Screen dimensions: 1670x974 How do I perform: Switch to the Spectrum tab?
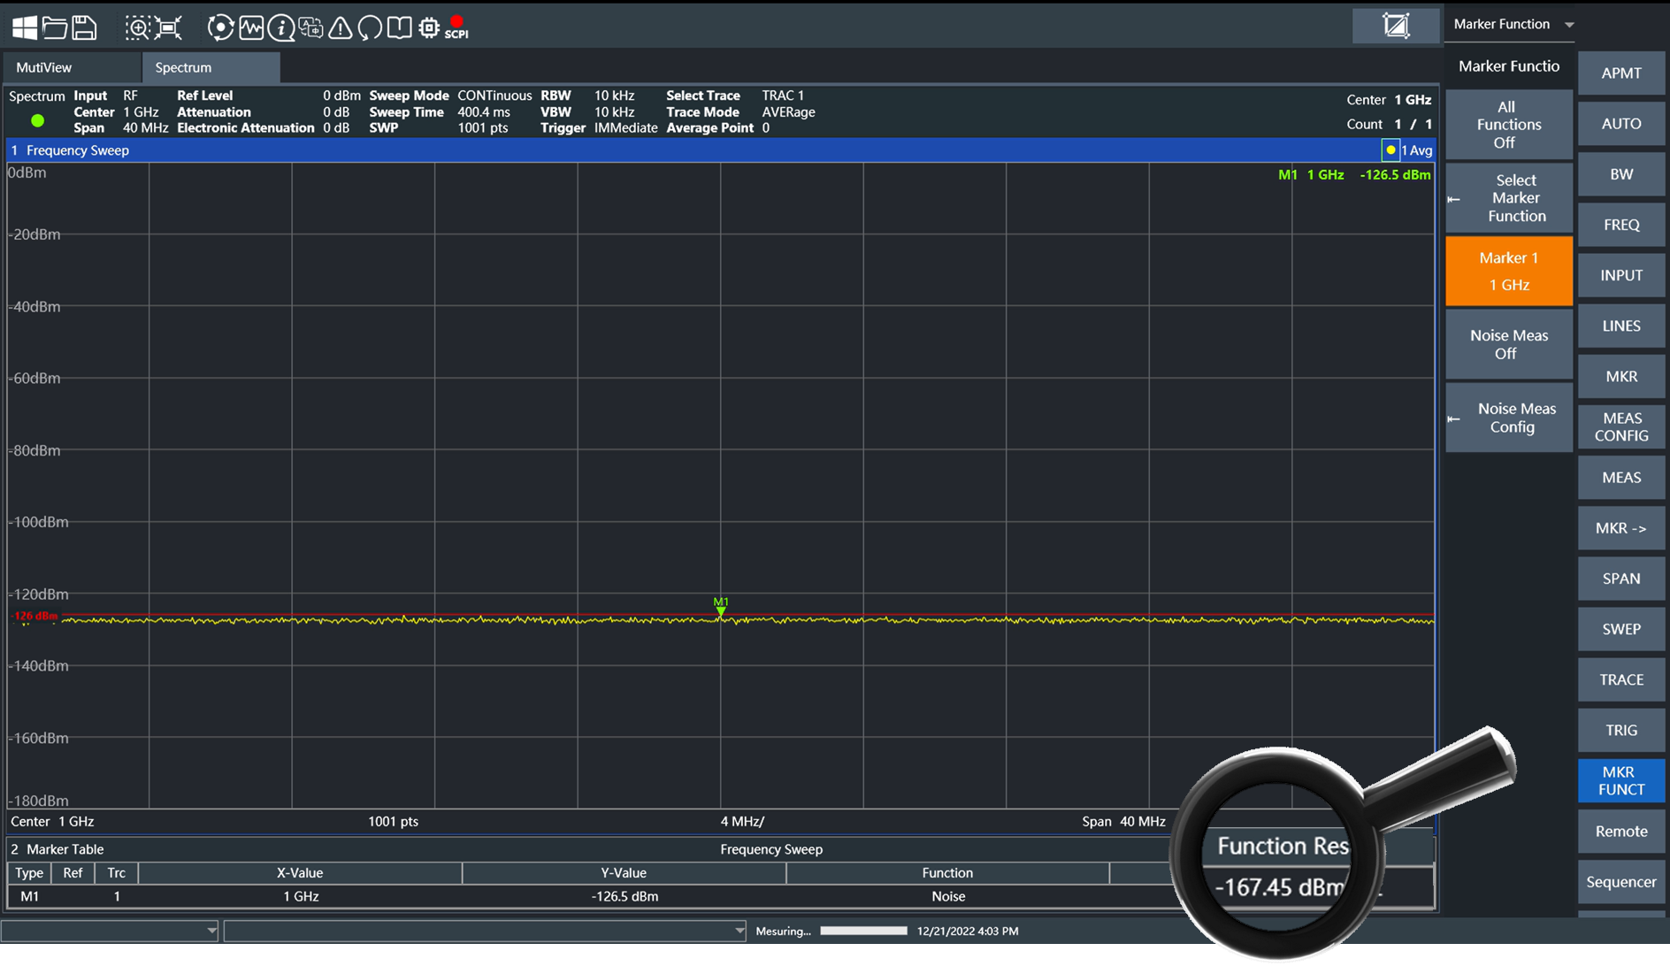click(x=211, y=67)
